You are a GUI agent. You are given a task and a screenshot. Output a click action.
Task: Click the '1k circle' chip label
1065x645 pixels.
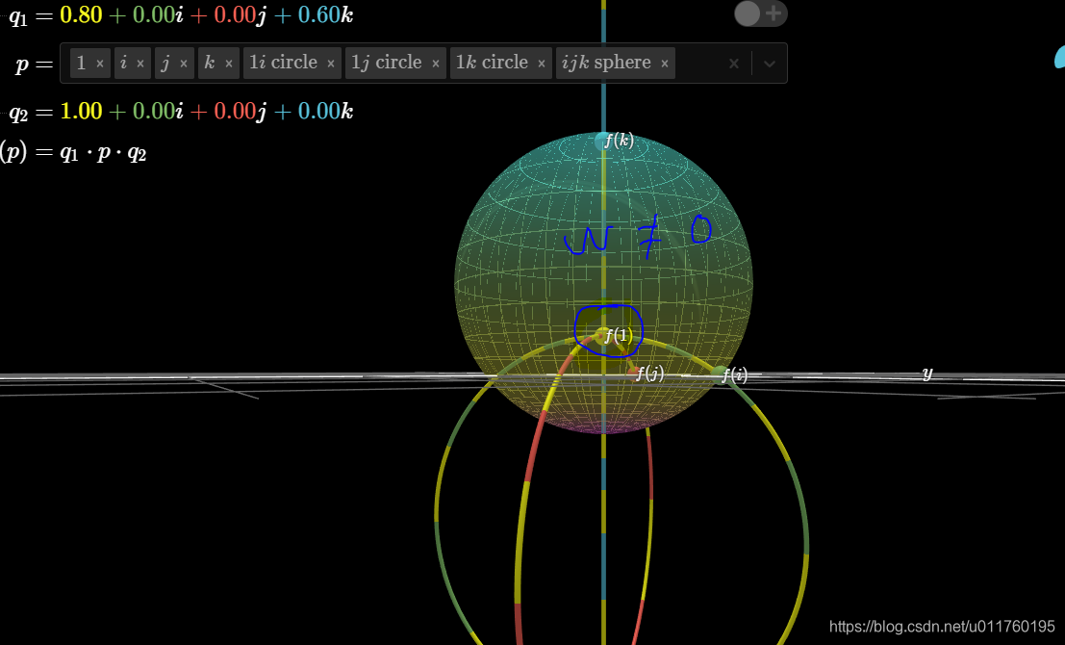(x=492, y=63)
